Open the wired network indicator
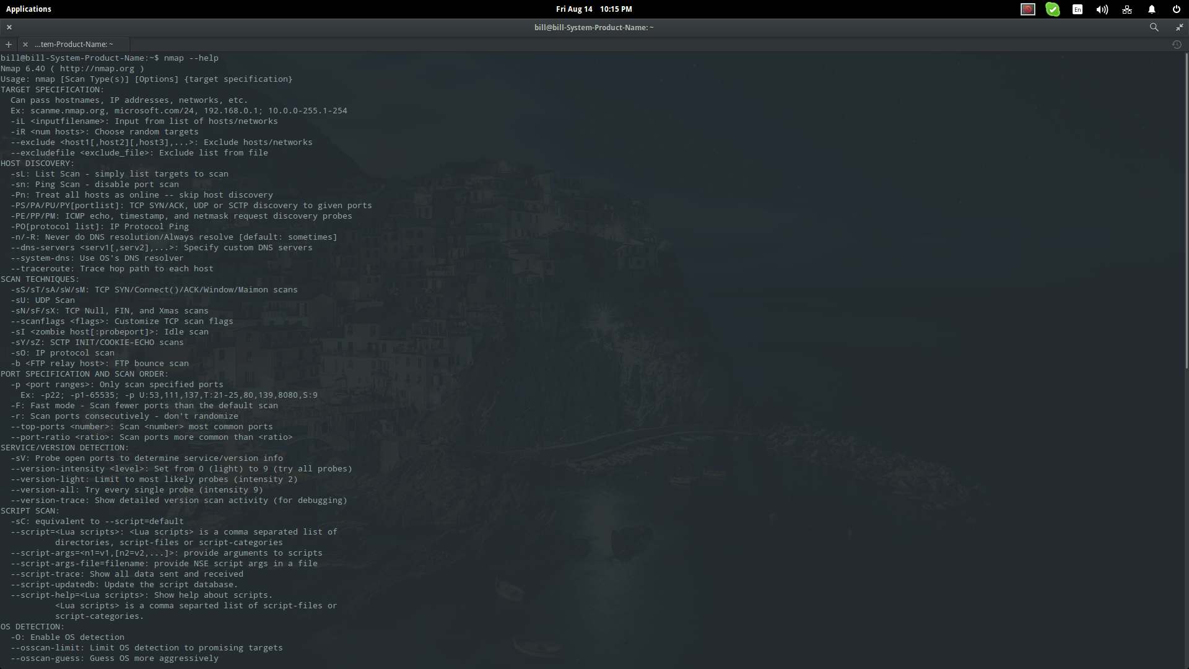 coord(1127,9)
